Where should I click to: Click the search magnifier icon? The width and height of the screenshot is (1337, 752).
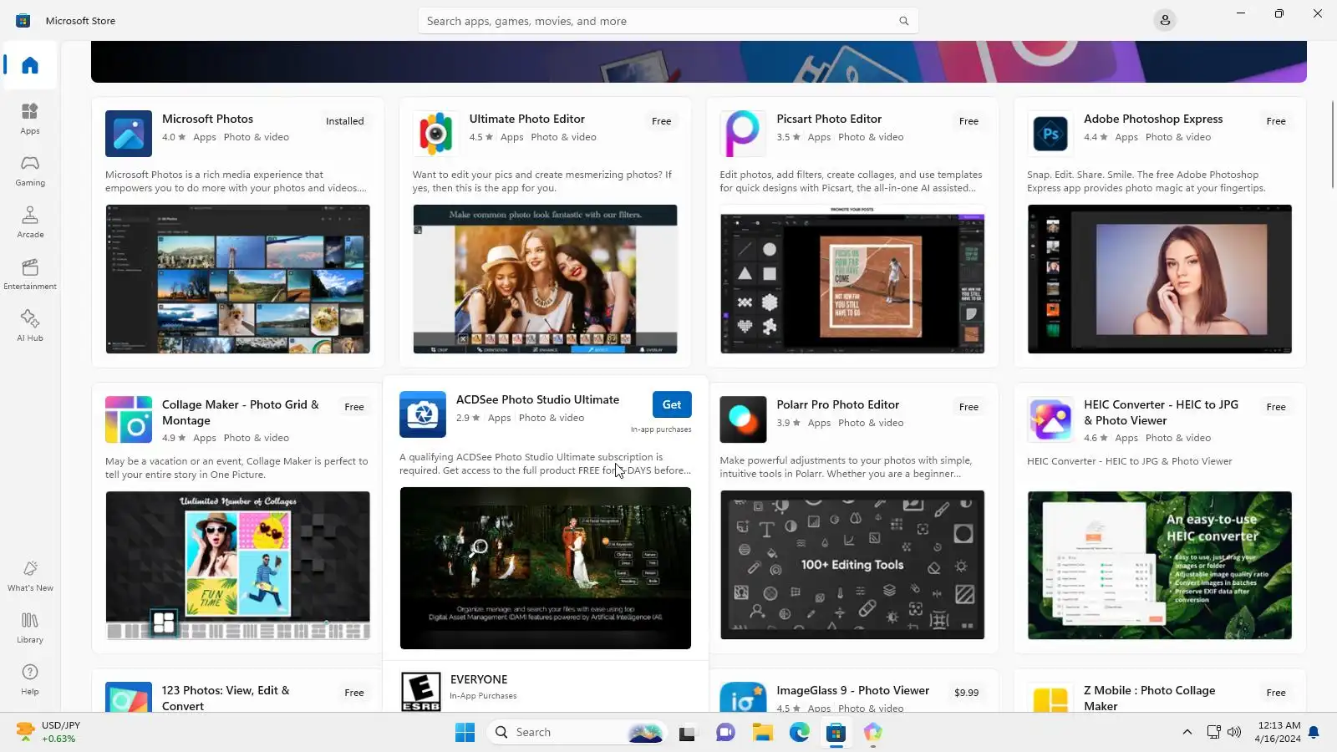pyautogui.click(x=903, y=21)
